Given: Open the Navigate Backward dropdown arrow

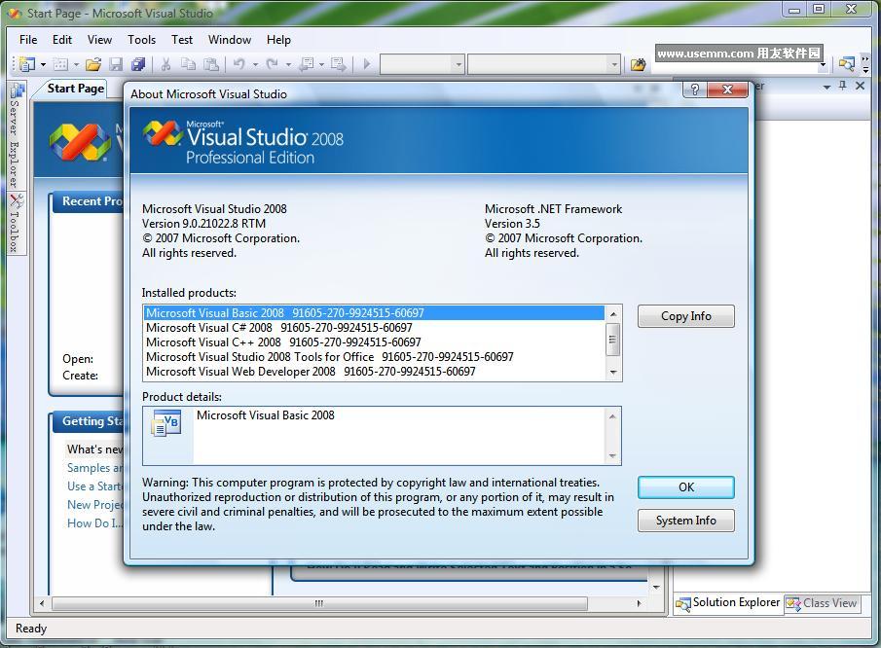Looking at the screenshot, I should click(x=321, y=64).
